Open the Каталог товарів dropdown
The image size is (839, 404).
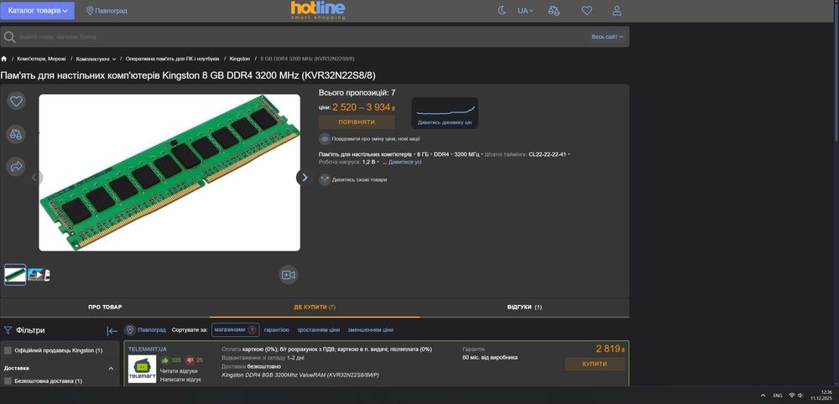pos(37,11)
